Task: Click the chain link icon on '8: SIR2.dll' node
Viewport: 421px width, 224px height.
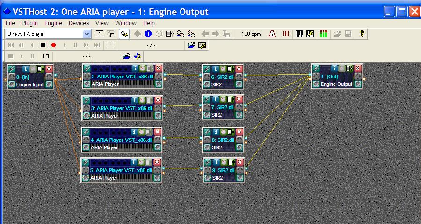Action: [x=208, y=133]
